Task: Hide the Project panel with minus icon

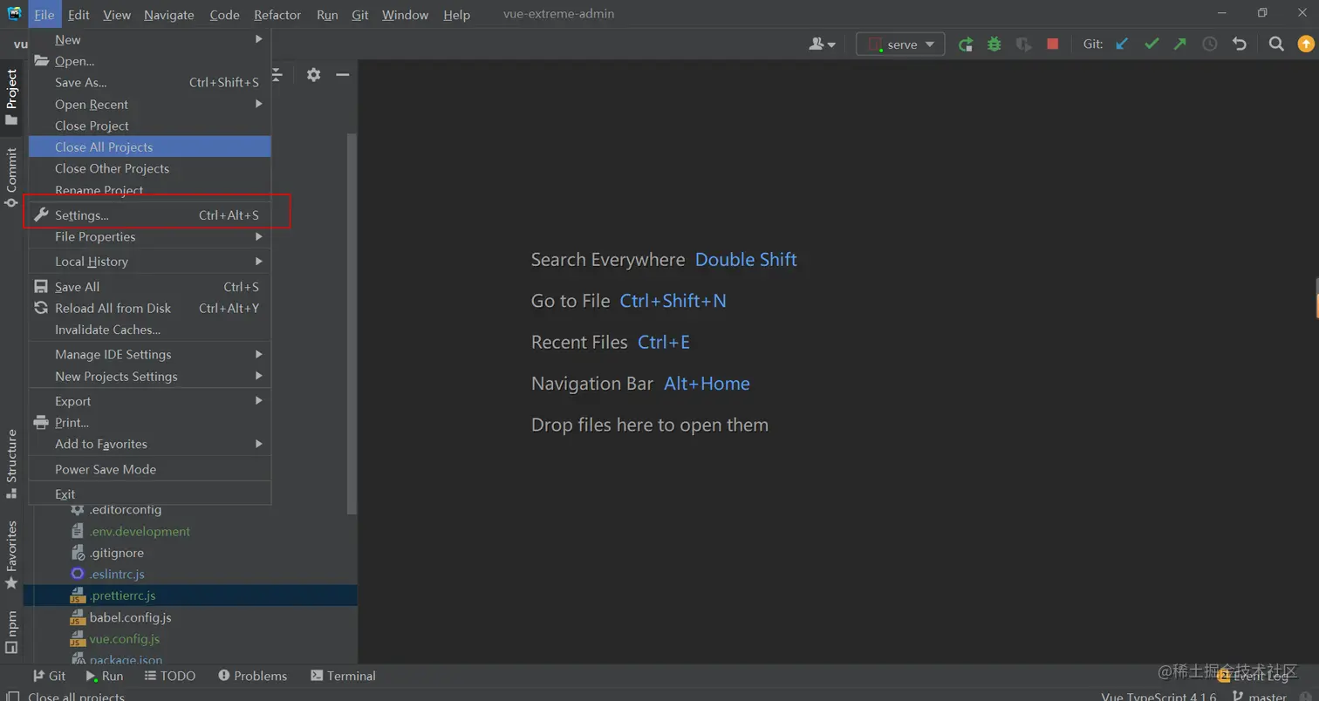Action: (x=343, y=75)
